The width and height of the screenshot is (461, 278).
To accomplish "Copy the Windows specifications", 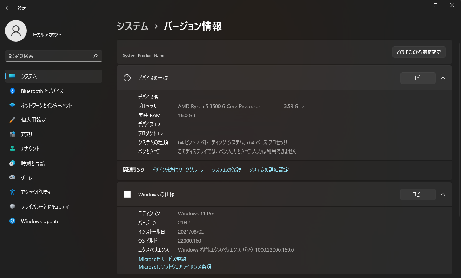I will click(x=418, y=194).
